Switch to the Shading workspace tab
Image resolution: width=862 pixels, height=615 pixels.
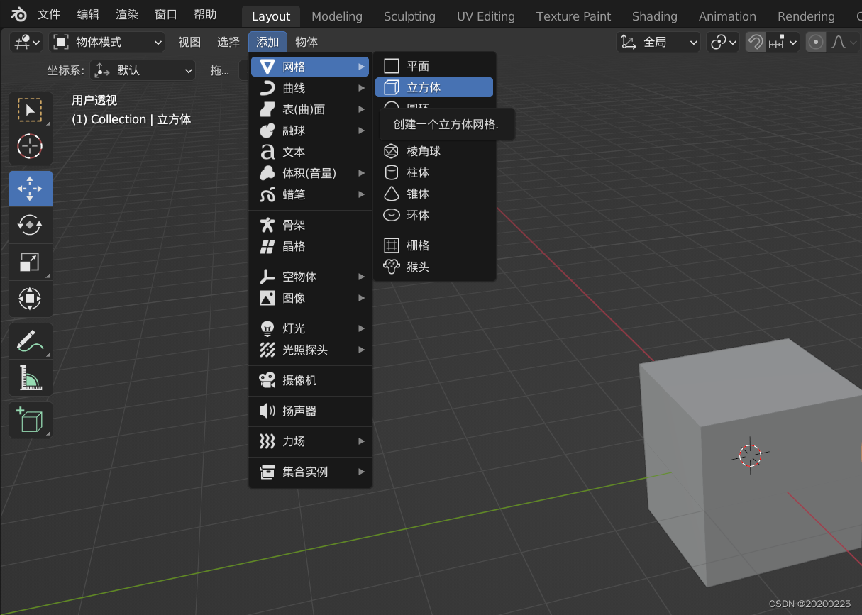[655, 16]
